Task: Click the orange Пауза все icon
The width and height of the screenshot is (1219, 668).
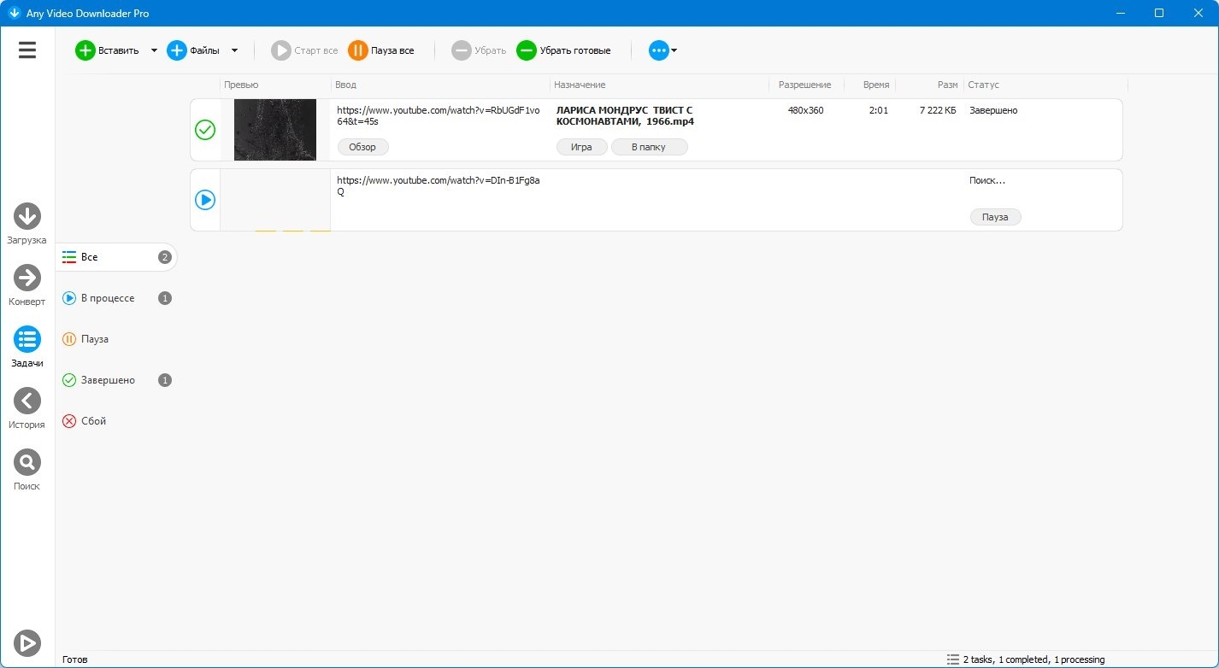Action: click(358, 50)
